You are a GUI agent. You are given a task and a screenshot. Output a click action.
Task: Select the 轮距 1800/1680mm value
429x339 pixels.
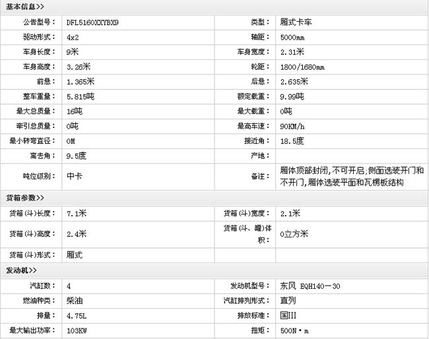click(x=302, y=67)
